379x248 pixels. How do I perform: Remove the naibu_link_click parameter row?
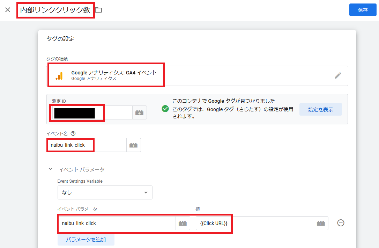point(340,223)
